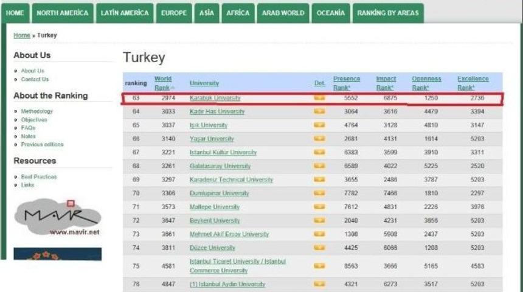This screenshot has width=523, height=292.
Task: Click details icon for Yasar University
Action: point(319,139)
